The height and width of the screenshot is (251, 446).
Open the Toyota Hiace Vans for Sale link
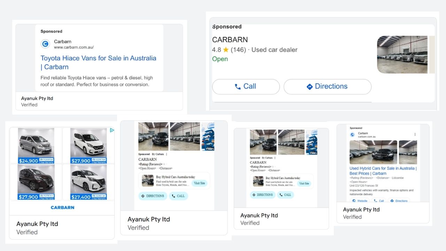pos(98,62)
